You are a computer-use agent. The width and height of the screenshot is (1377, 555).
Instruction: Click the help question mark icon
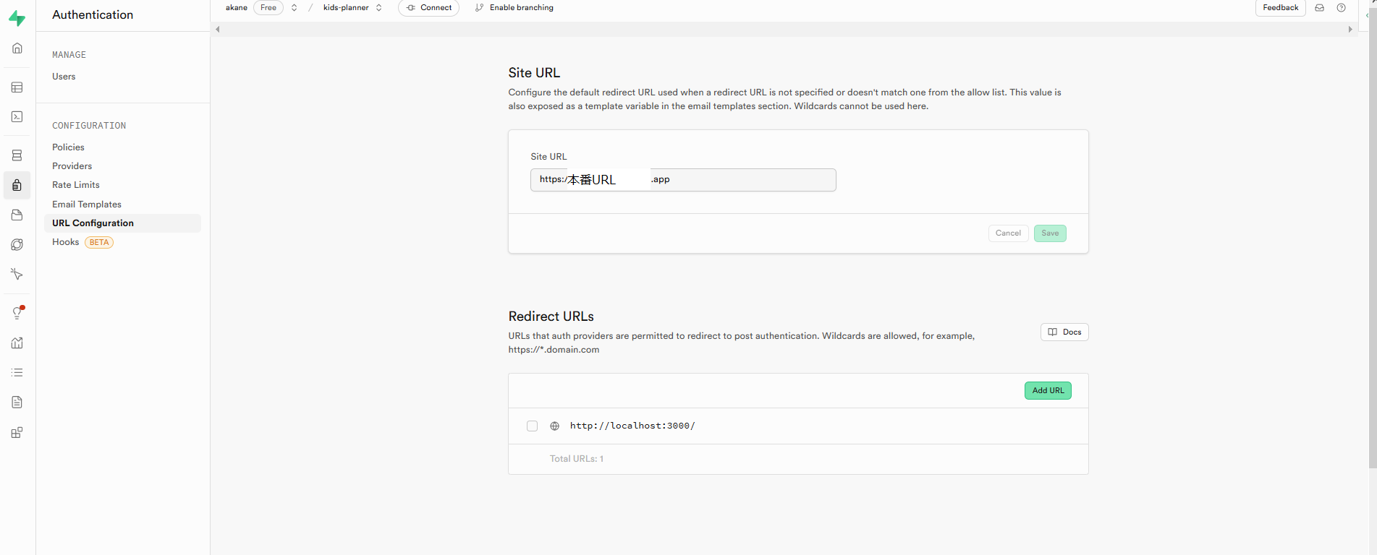pyautogui.click(x=1341, y=8)
